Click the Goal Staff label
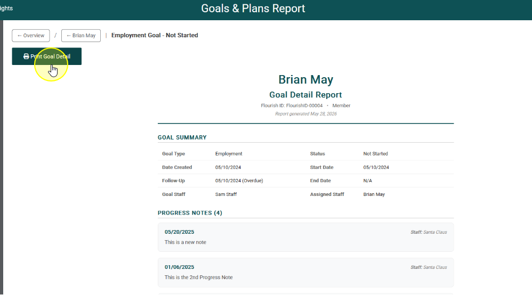The image size is (532, 295). (174, 194)
